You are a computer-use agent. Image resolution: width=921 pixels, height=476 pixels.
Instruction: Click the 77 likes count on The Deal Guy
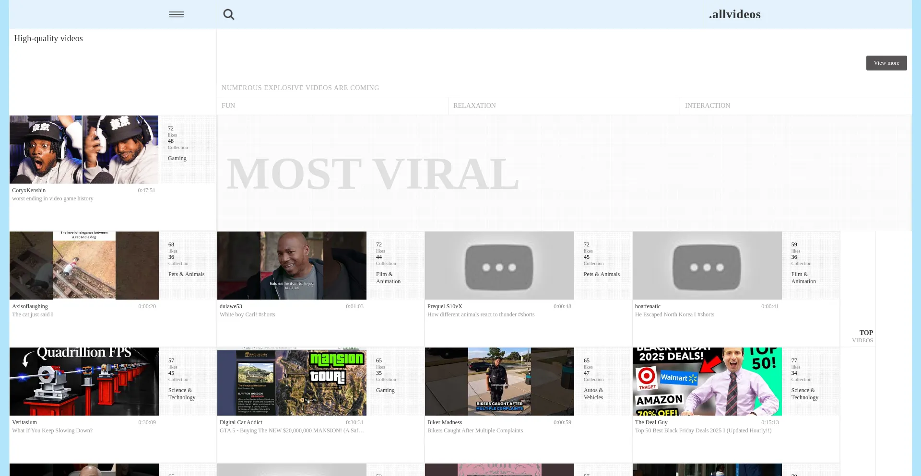[x=794, y=360]
